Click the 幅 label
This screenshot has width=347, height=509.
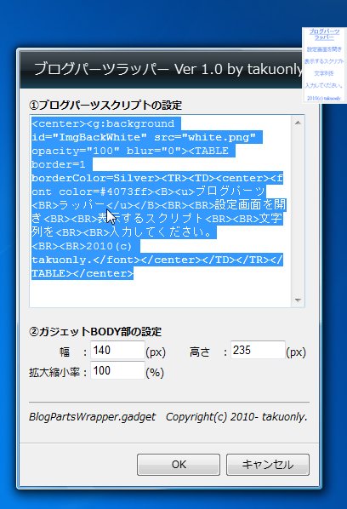[65, 352]
